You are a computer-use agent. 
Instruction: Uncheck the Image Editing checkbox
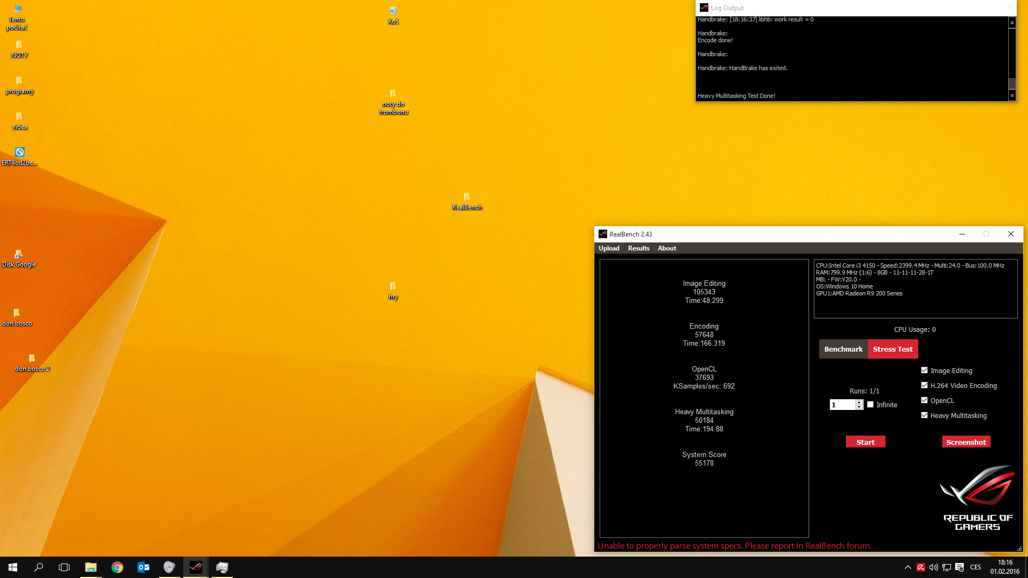pos(924,370)
